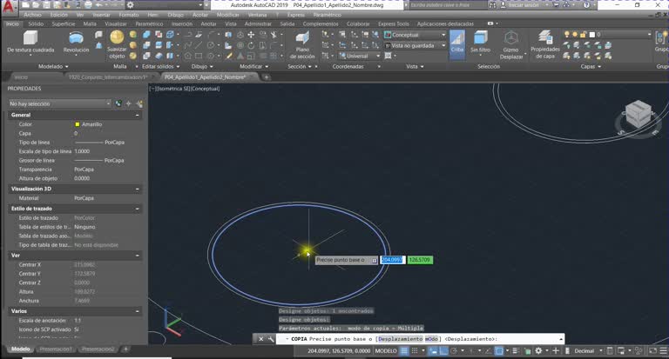Open the Archivo menu
The height and width of the screenshot is (359, 669).
pyautogui.click(x=32, y=15)
